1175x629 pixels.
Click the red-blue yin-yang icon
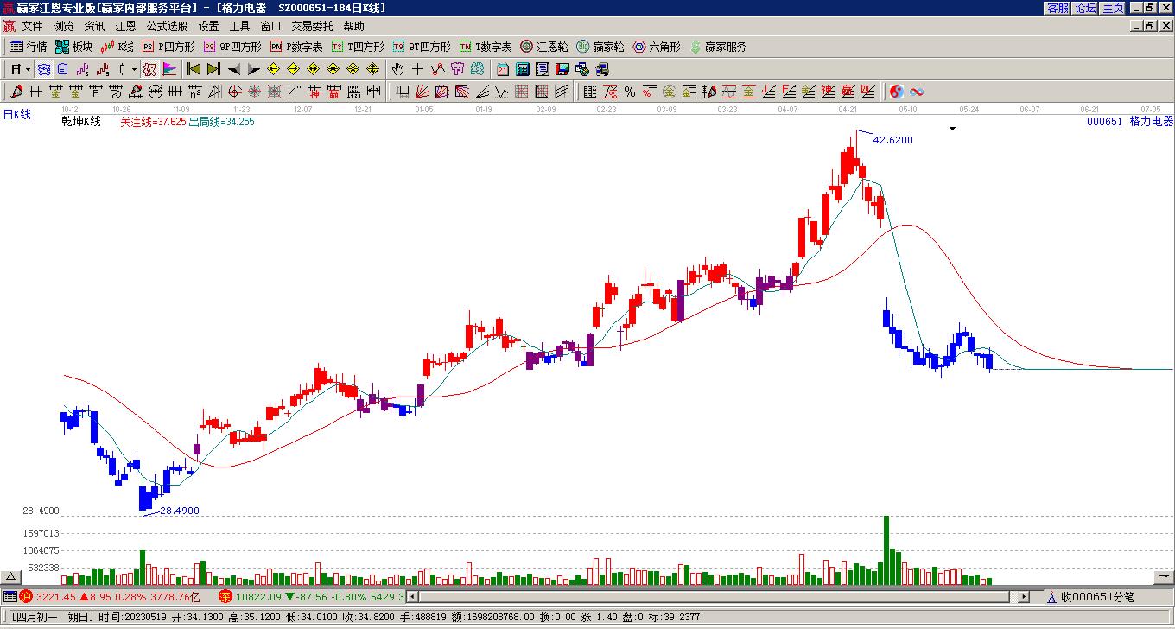pos(897,92)
